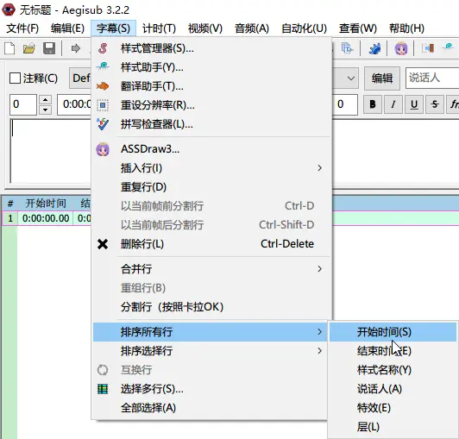
Task: Click the font name fn button
Action: [453, 104]
